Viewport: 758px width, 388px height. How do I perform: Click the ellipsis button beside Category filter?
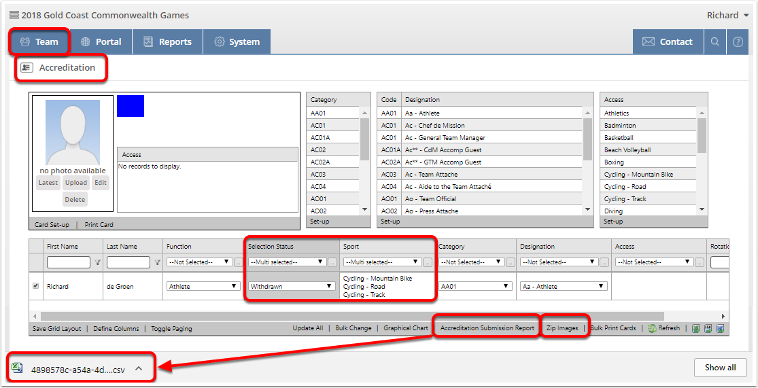click(509, 262)
